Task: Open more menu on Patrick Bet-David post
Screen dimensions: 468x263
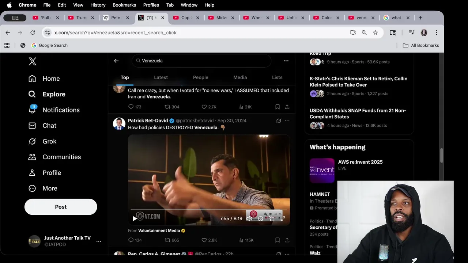Action: (287, 121)
